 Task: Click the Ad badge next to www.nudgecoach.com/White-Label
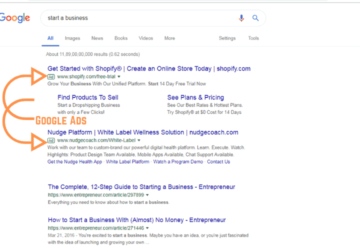point(51,140)
